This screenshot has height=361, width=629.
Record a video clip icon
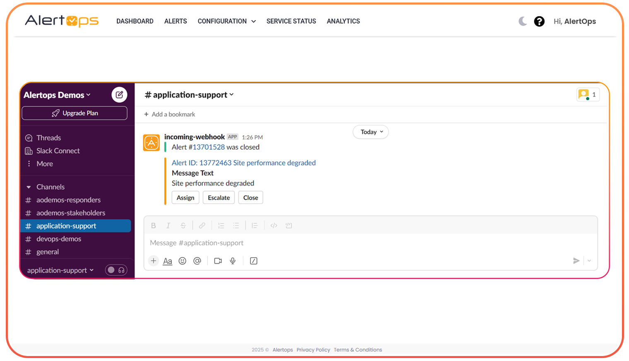click(x=218, y=261)
